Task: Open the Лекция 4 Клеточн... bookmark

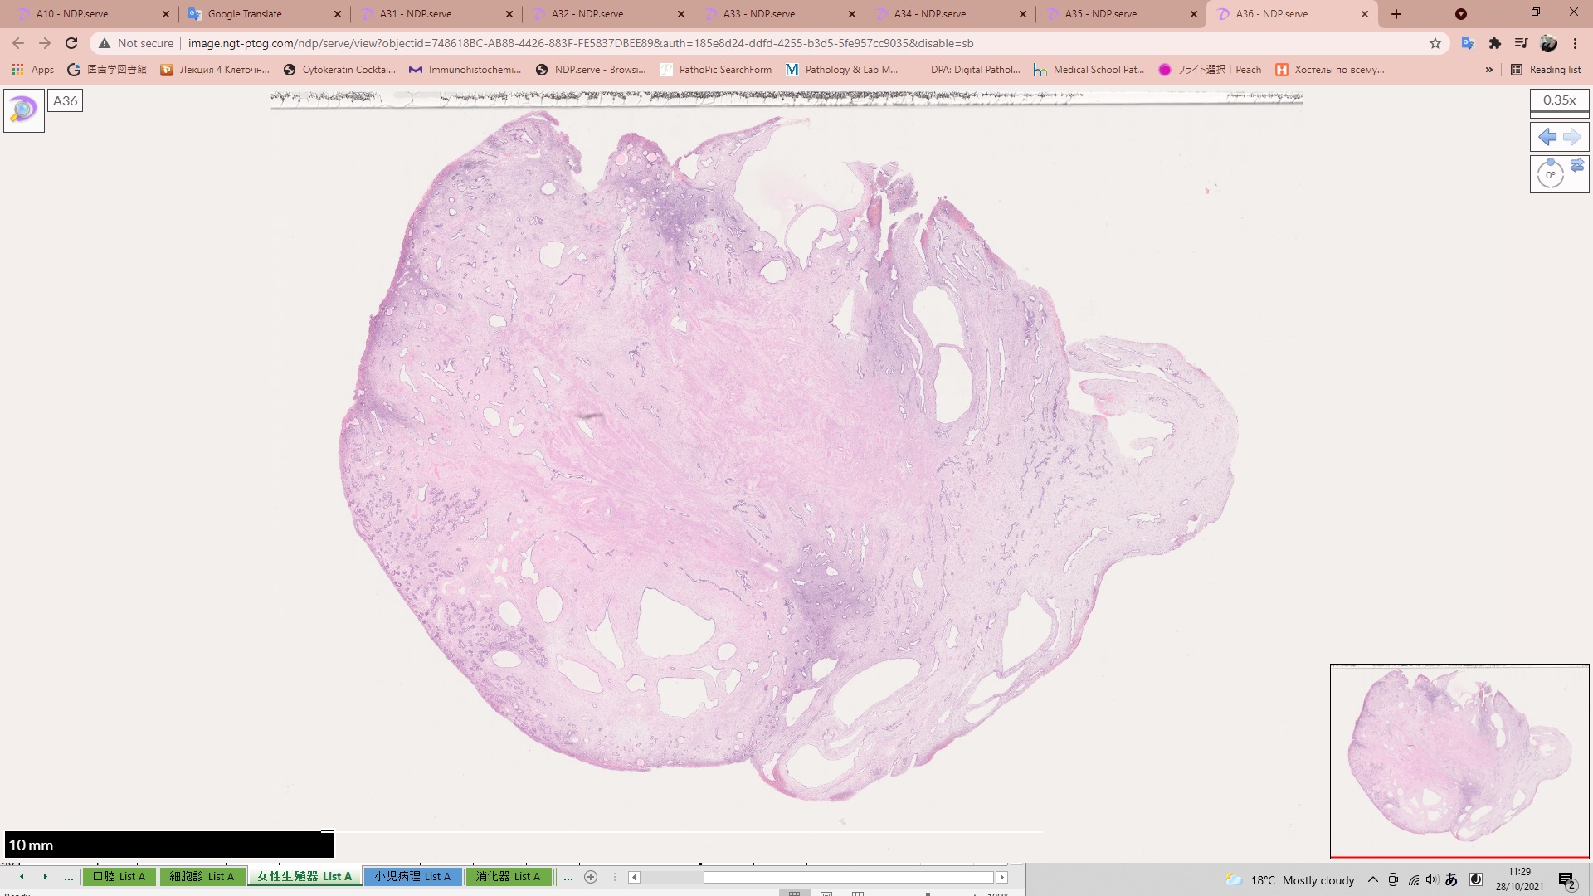Action: click(x=215, y=70)
